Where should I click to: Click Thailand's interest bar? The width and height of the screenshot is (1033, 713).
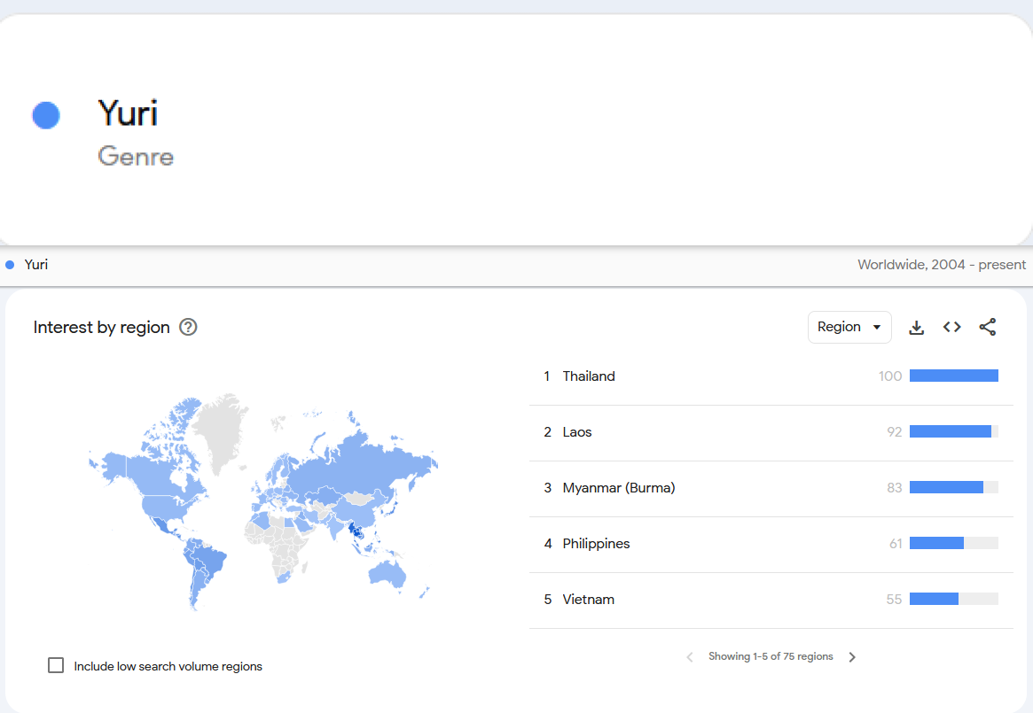point(954,376)
